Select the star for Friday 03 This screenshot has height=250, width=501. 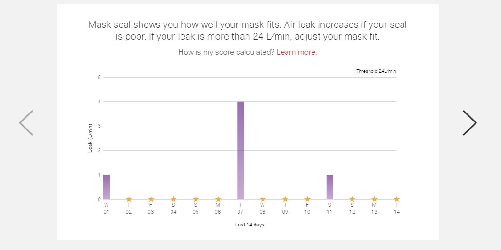click(151, 199)
